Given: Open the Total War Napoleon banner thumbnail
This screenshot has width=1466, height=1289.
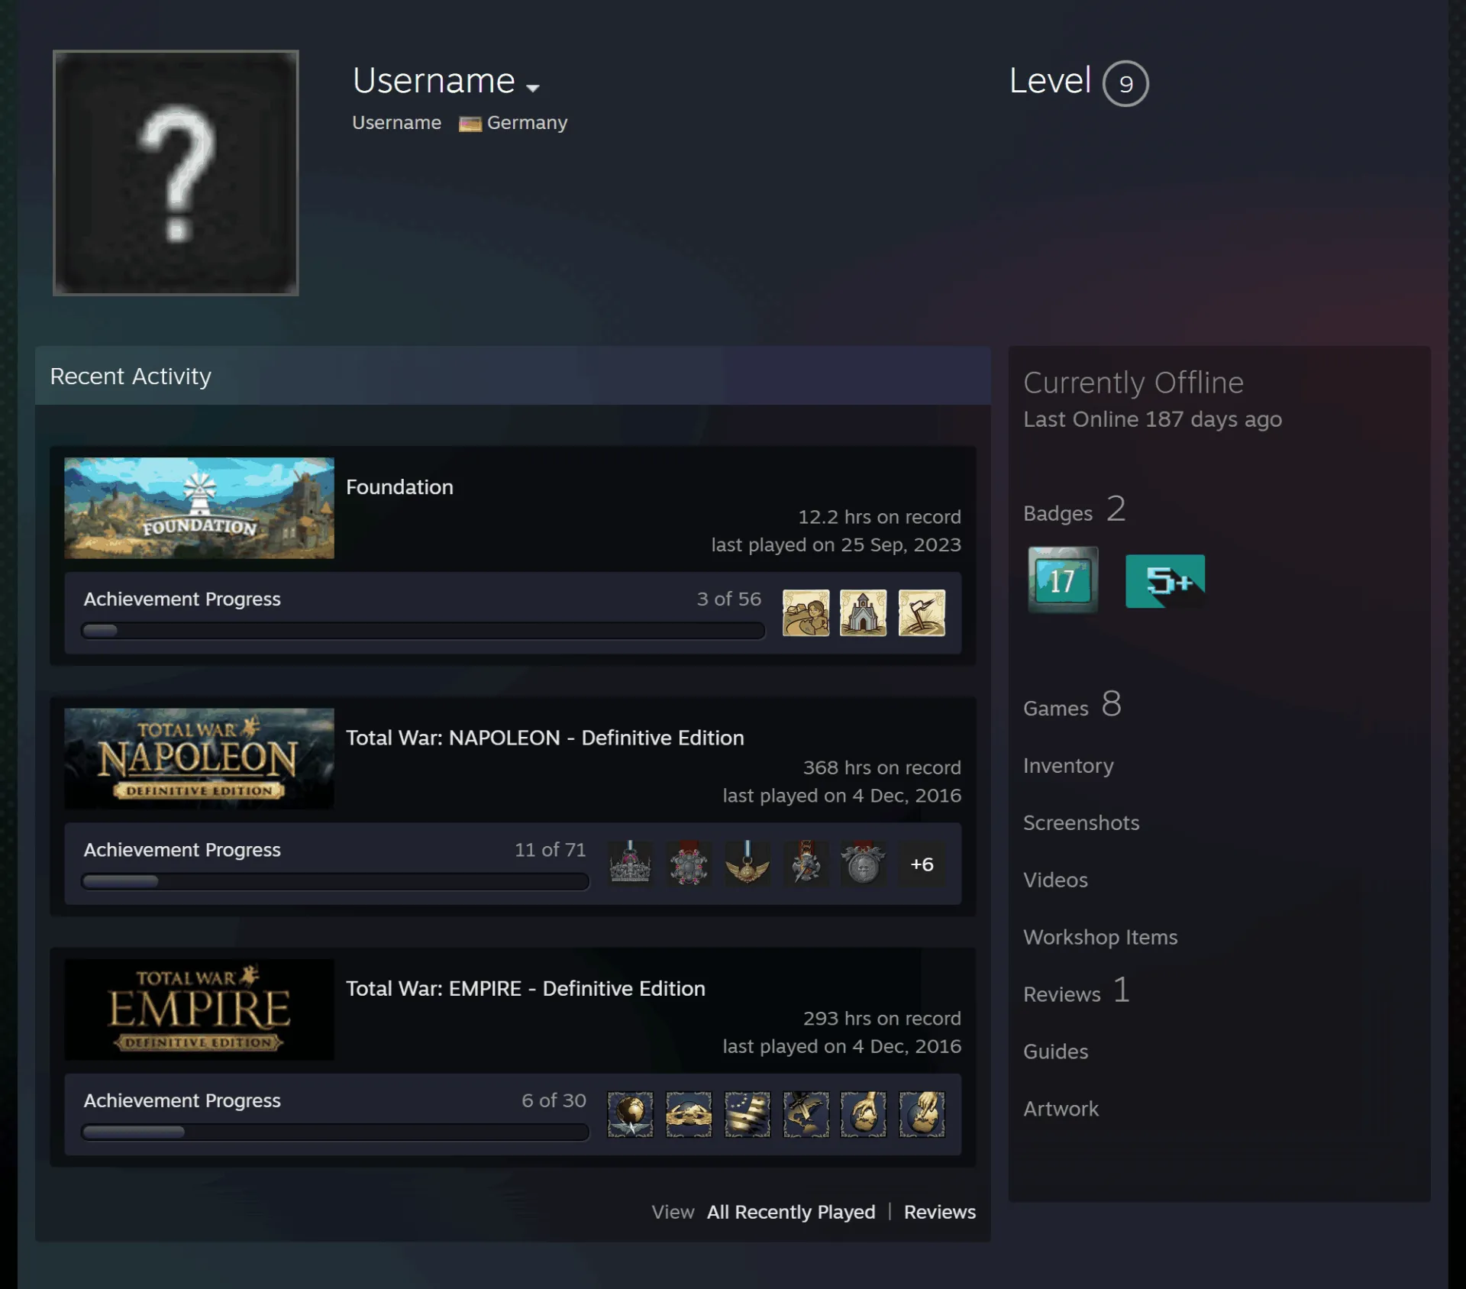Looking at the screenshot, I should [199, 758].
